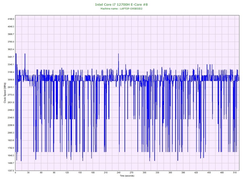Click the 420 tick on time axis
This screenshot has width=243, height=182.
[x=196, y=173]
